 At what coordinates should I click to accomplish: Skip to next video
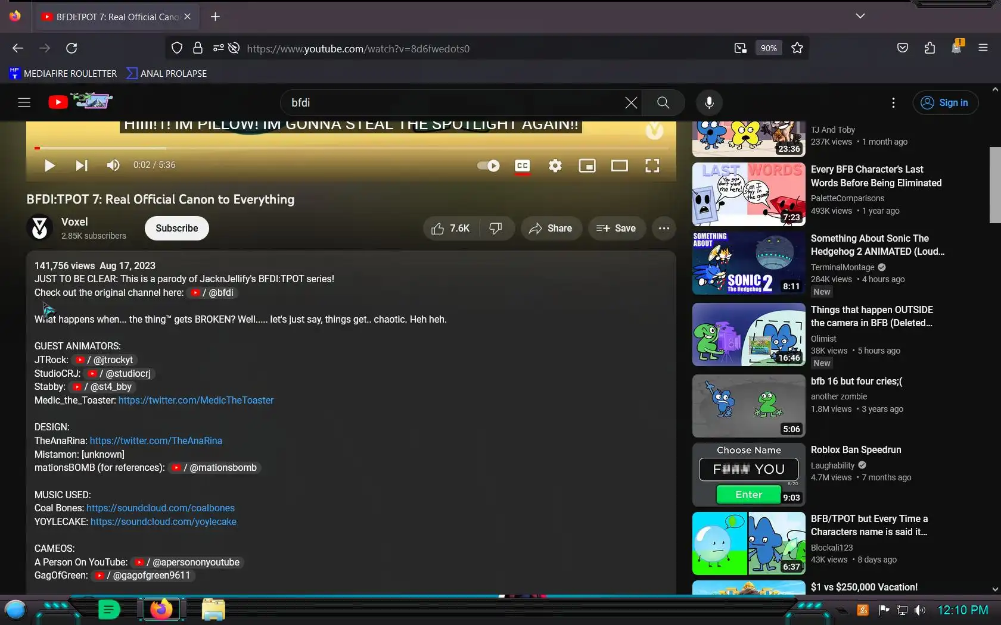pos(82,165)
